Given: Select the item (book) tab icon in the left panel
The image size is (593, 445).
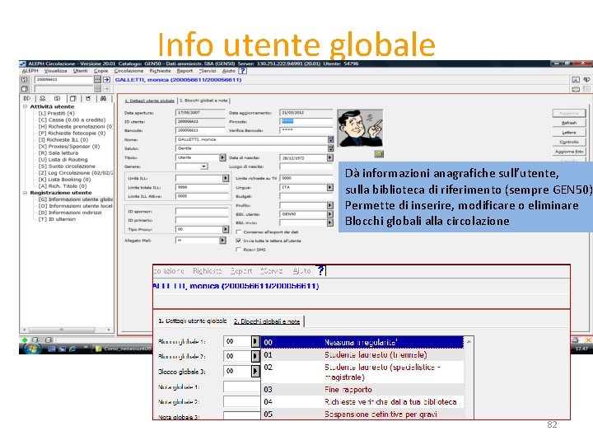Looking at the screenshot, I should (73, 98).
